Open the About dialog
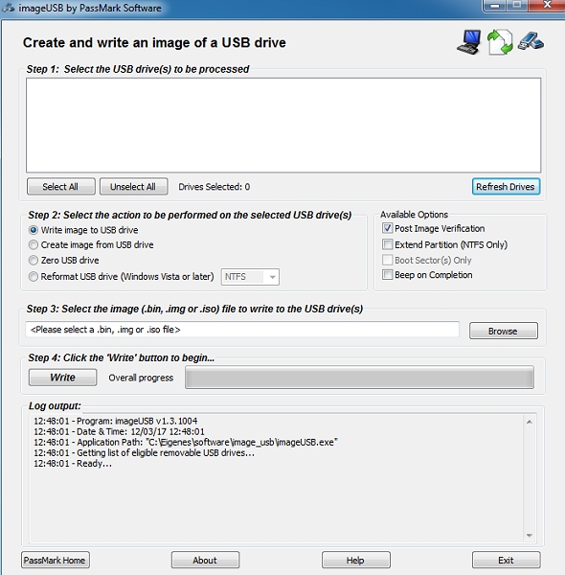 click(x=205, y=560)
